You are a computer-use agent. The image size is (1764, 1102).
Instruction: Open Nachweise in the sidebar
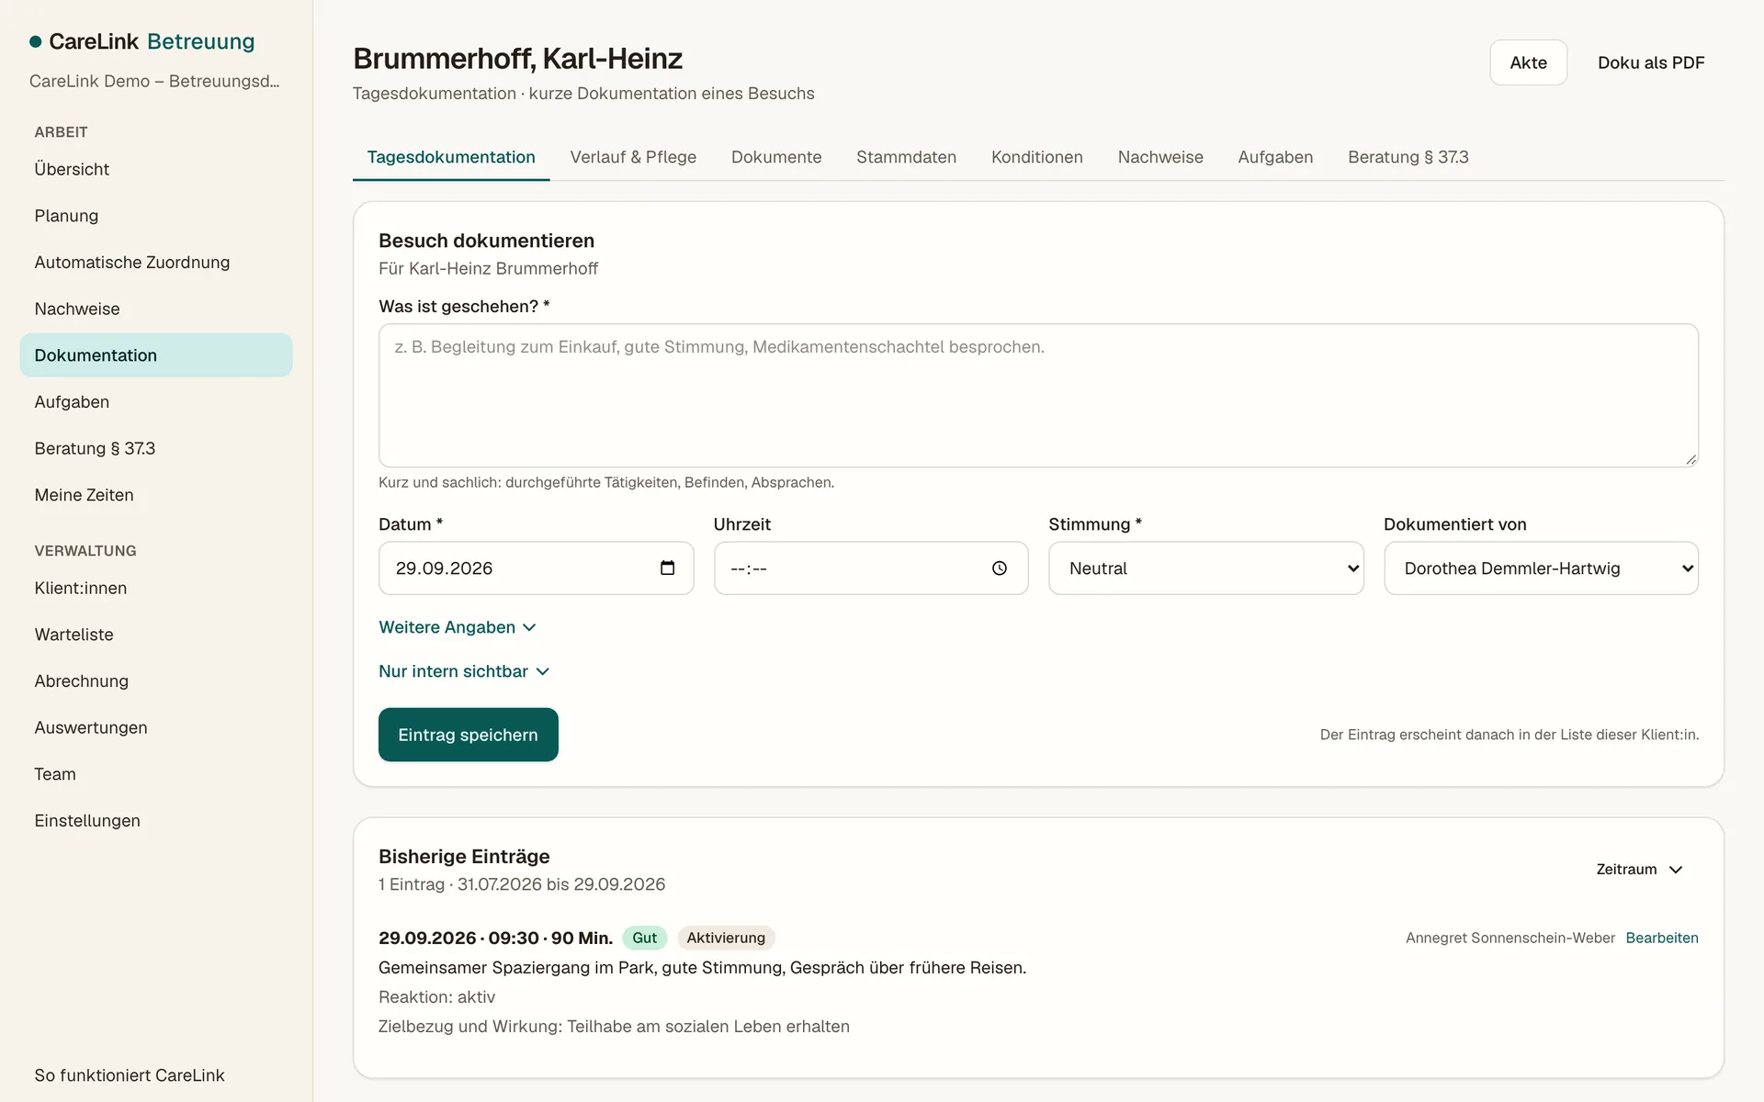(x=156, y=309)
